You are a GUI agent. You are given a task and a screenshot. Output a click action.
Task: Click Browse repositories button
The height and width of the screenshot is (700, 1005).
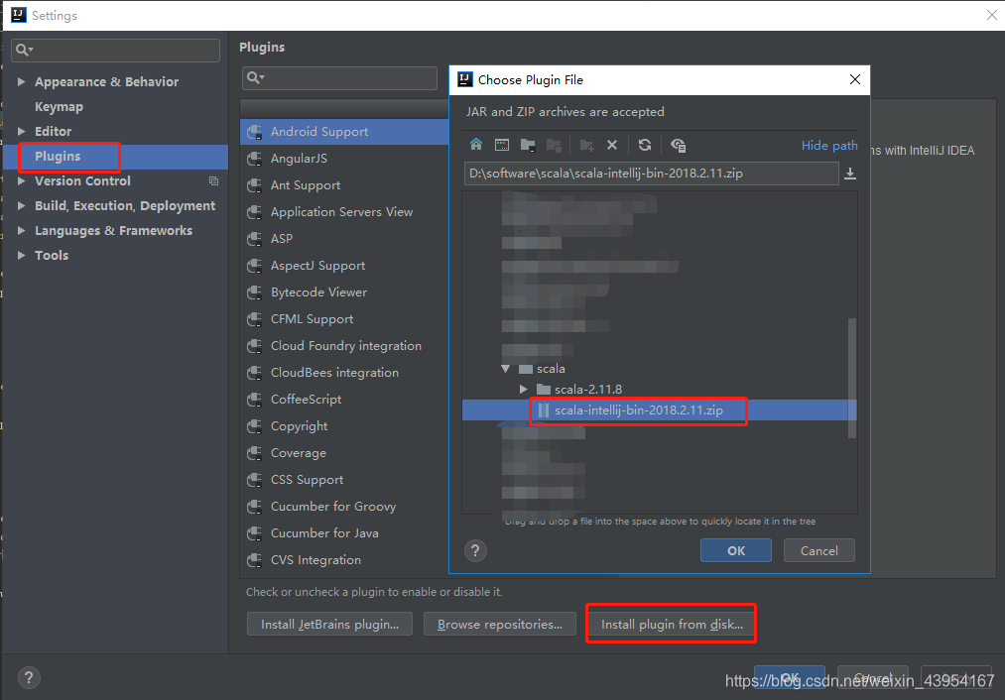point(500,625)
